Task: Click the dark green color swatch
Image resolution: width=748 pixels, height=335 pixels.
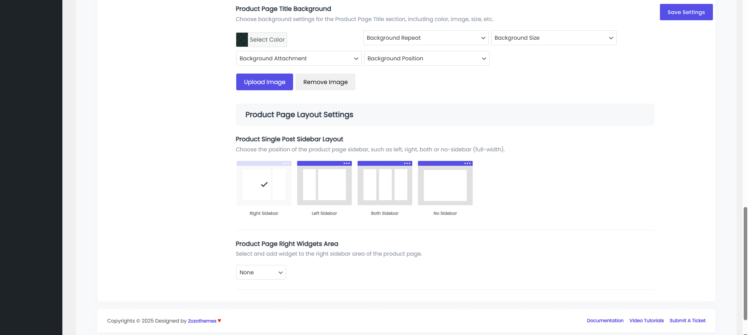Action: pyautogui.click(x=242, y=40)
